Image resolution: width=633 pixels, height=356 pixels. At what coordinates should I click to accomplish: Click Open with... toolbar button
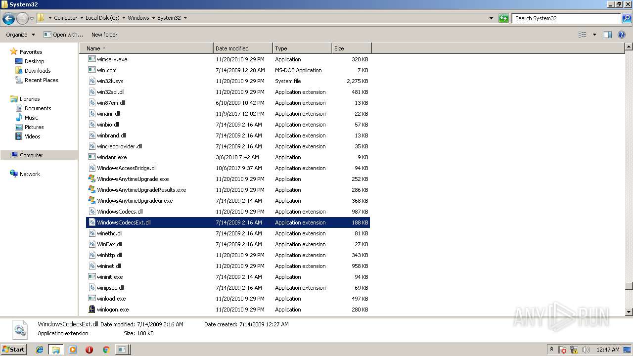pyautogui.click(x=63, y=35)
